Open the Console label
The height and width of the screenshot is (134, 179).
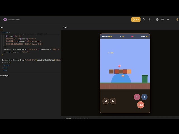[x=68, y=118]
